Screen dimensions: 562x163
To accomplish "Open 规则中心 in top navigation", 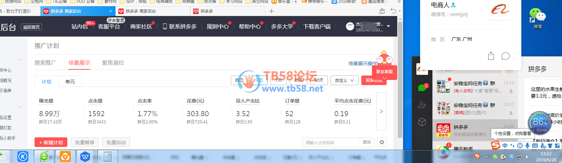I will pos(217,26).
